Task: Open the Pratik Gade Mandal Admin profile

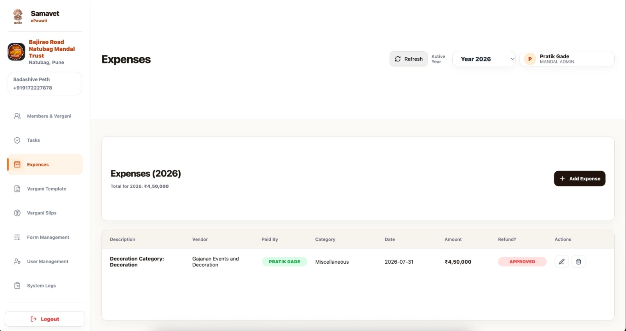Action: [567, 59]
